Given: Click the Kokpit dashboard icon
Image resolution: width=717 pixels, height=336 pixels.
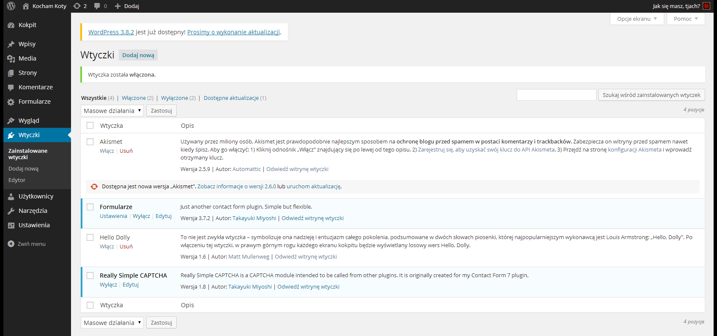Looking at the screenshot, I should click(x=11, y=25).
